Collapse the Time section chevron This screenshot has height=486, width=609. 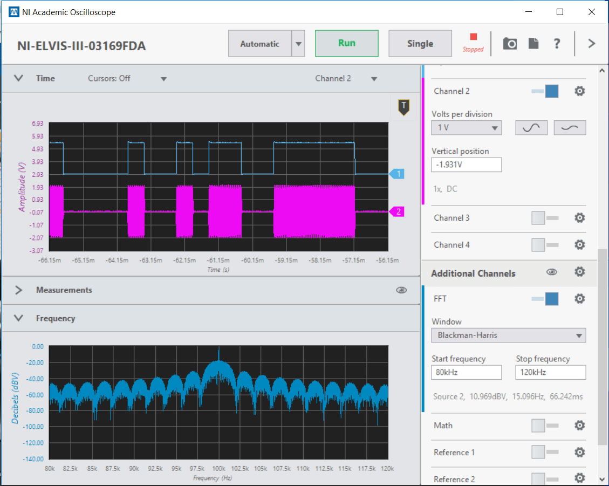click(18, 78)
